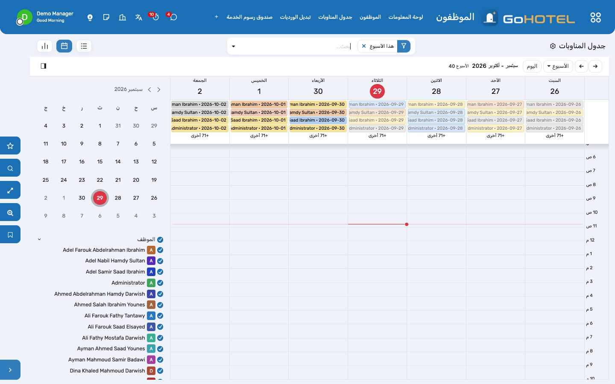Open the جدول المناوبات menu

pyautogui.click(x=335, y=17)
